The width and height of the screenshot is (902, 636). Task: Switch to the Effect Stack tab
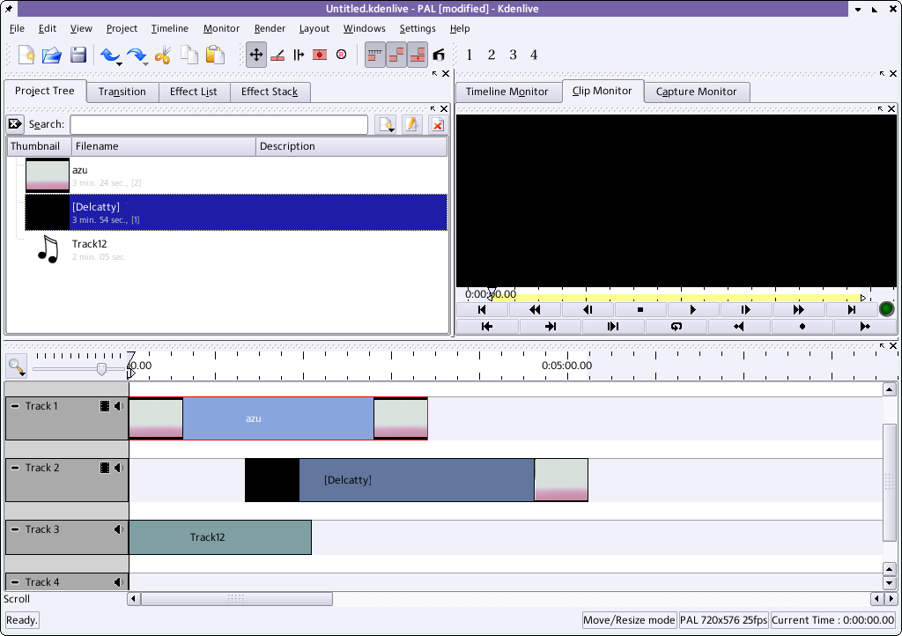270,92
